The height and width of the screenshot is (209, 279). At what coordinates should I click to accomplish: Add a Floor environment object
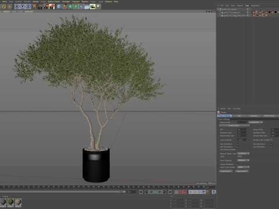pos(87,6)
